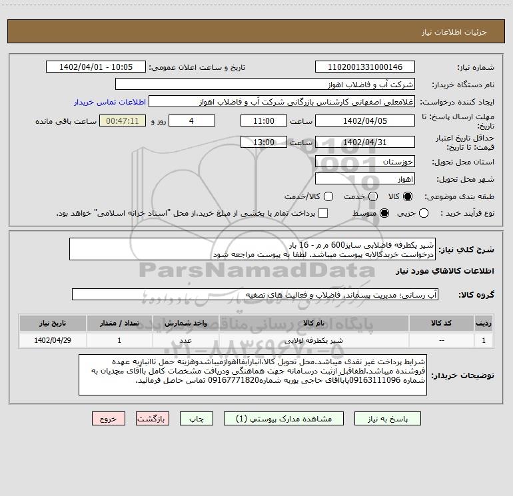
Task: Click the نام کالا column header
Action: [313, 324]
